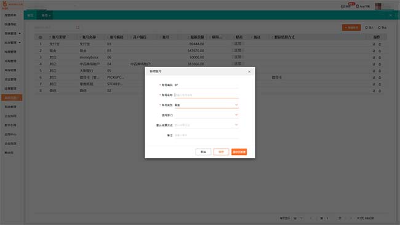Click the orange 新增账号 button above table

tap(351, 27)
